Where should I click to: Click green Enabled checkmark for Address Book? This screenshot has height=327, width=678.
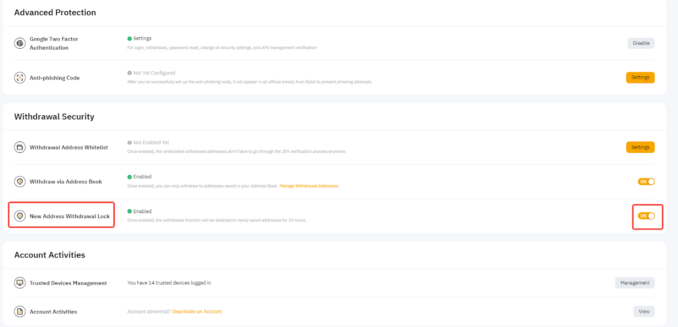[130, 177]
